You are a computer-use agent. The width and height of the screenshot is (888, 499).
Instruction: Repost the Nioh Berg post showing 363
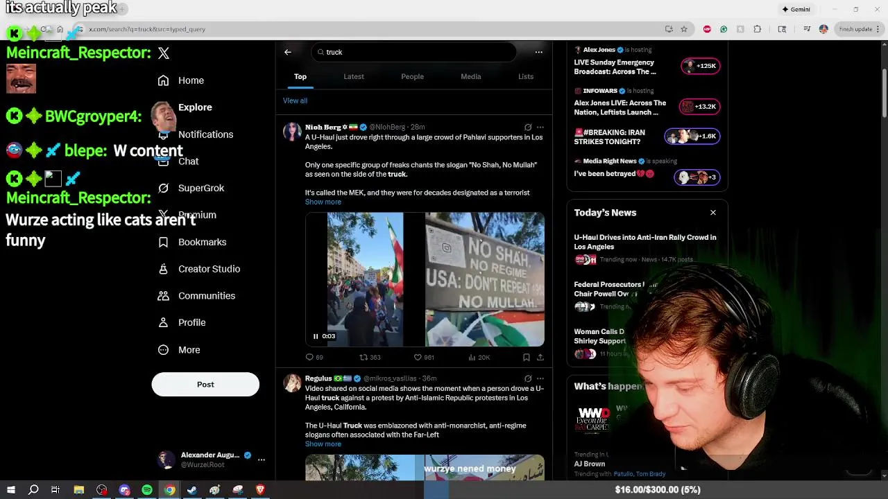(x=370, y=358)
